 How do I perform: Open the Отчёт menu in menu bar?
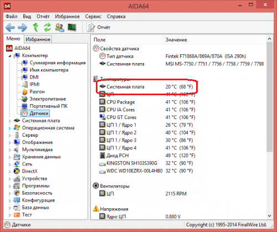pos(43,17)
